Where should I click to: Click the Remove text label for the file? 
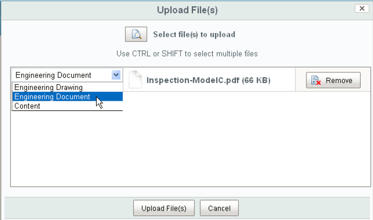339,81
